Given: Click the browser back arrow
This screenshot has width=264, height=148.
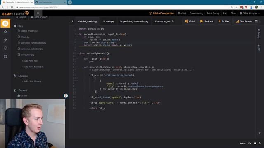Looking at the screenshot, I should tap(3, 7).
